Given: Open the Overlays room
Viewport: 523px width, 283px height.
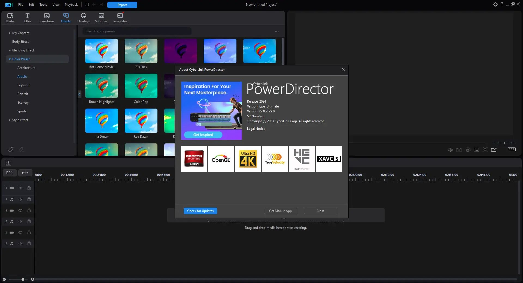Looking at the screenshot, I should point(83,18).
